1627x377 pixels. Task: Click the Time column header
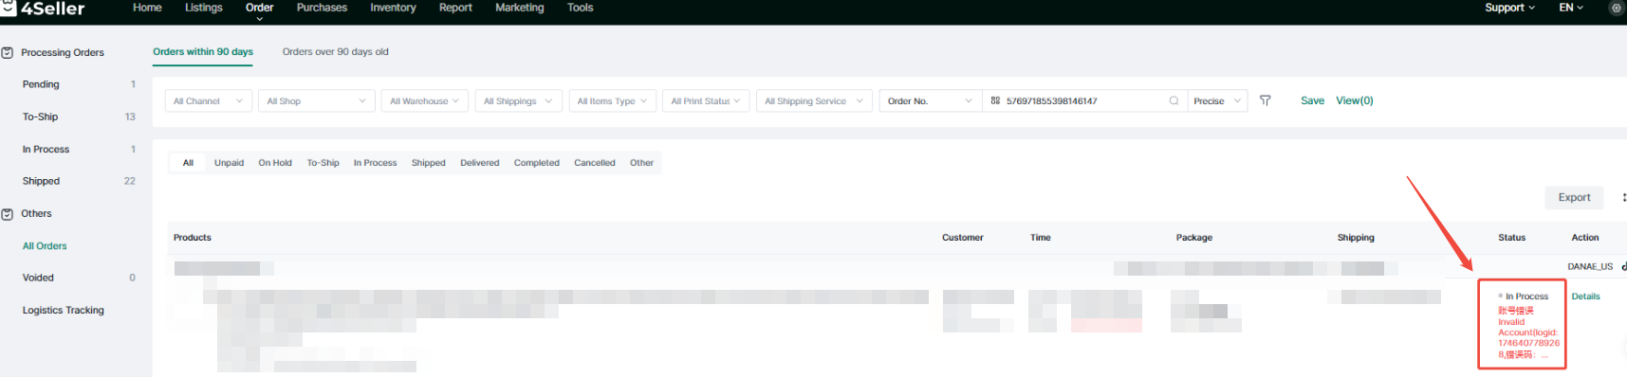(x=1040, y=238)
